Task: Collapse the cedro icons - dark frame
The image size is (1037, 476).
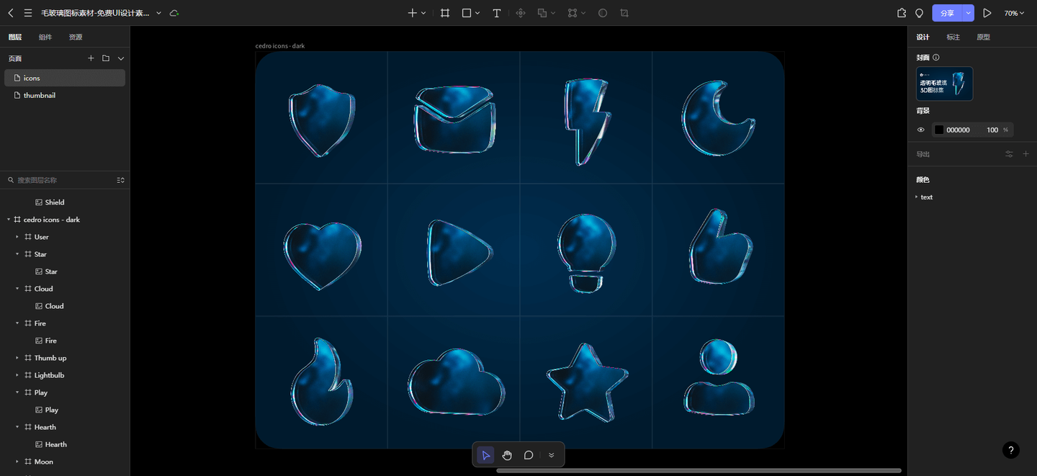Action: click(x=8, y=220)
